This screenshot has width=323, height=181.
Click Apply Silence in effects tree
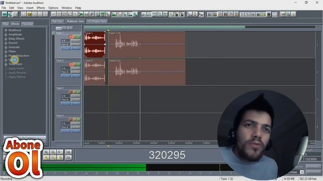pos(17,77)
